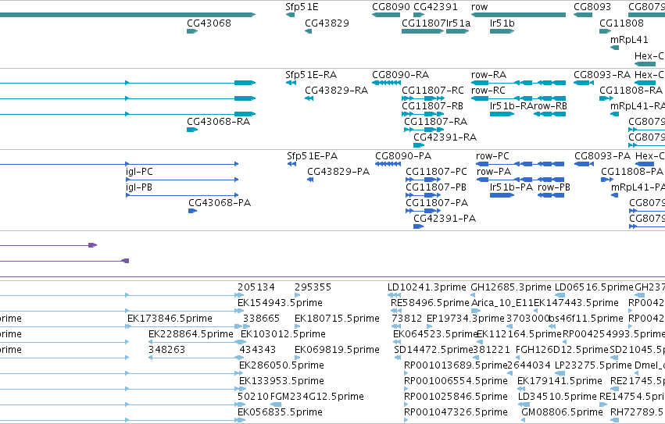665x424 pixels.
Task: Click the CG8093-PA protein label
Action: point(602,156)
